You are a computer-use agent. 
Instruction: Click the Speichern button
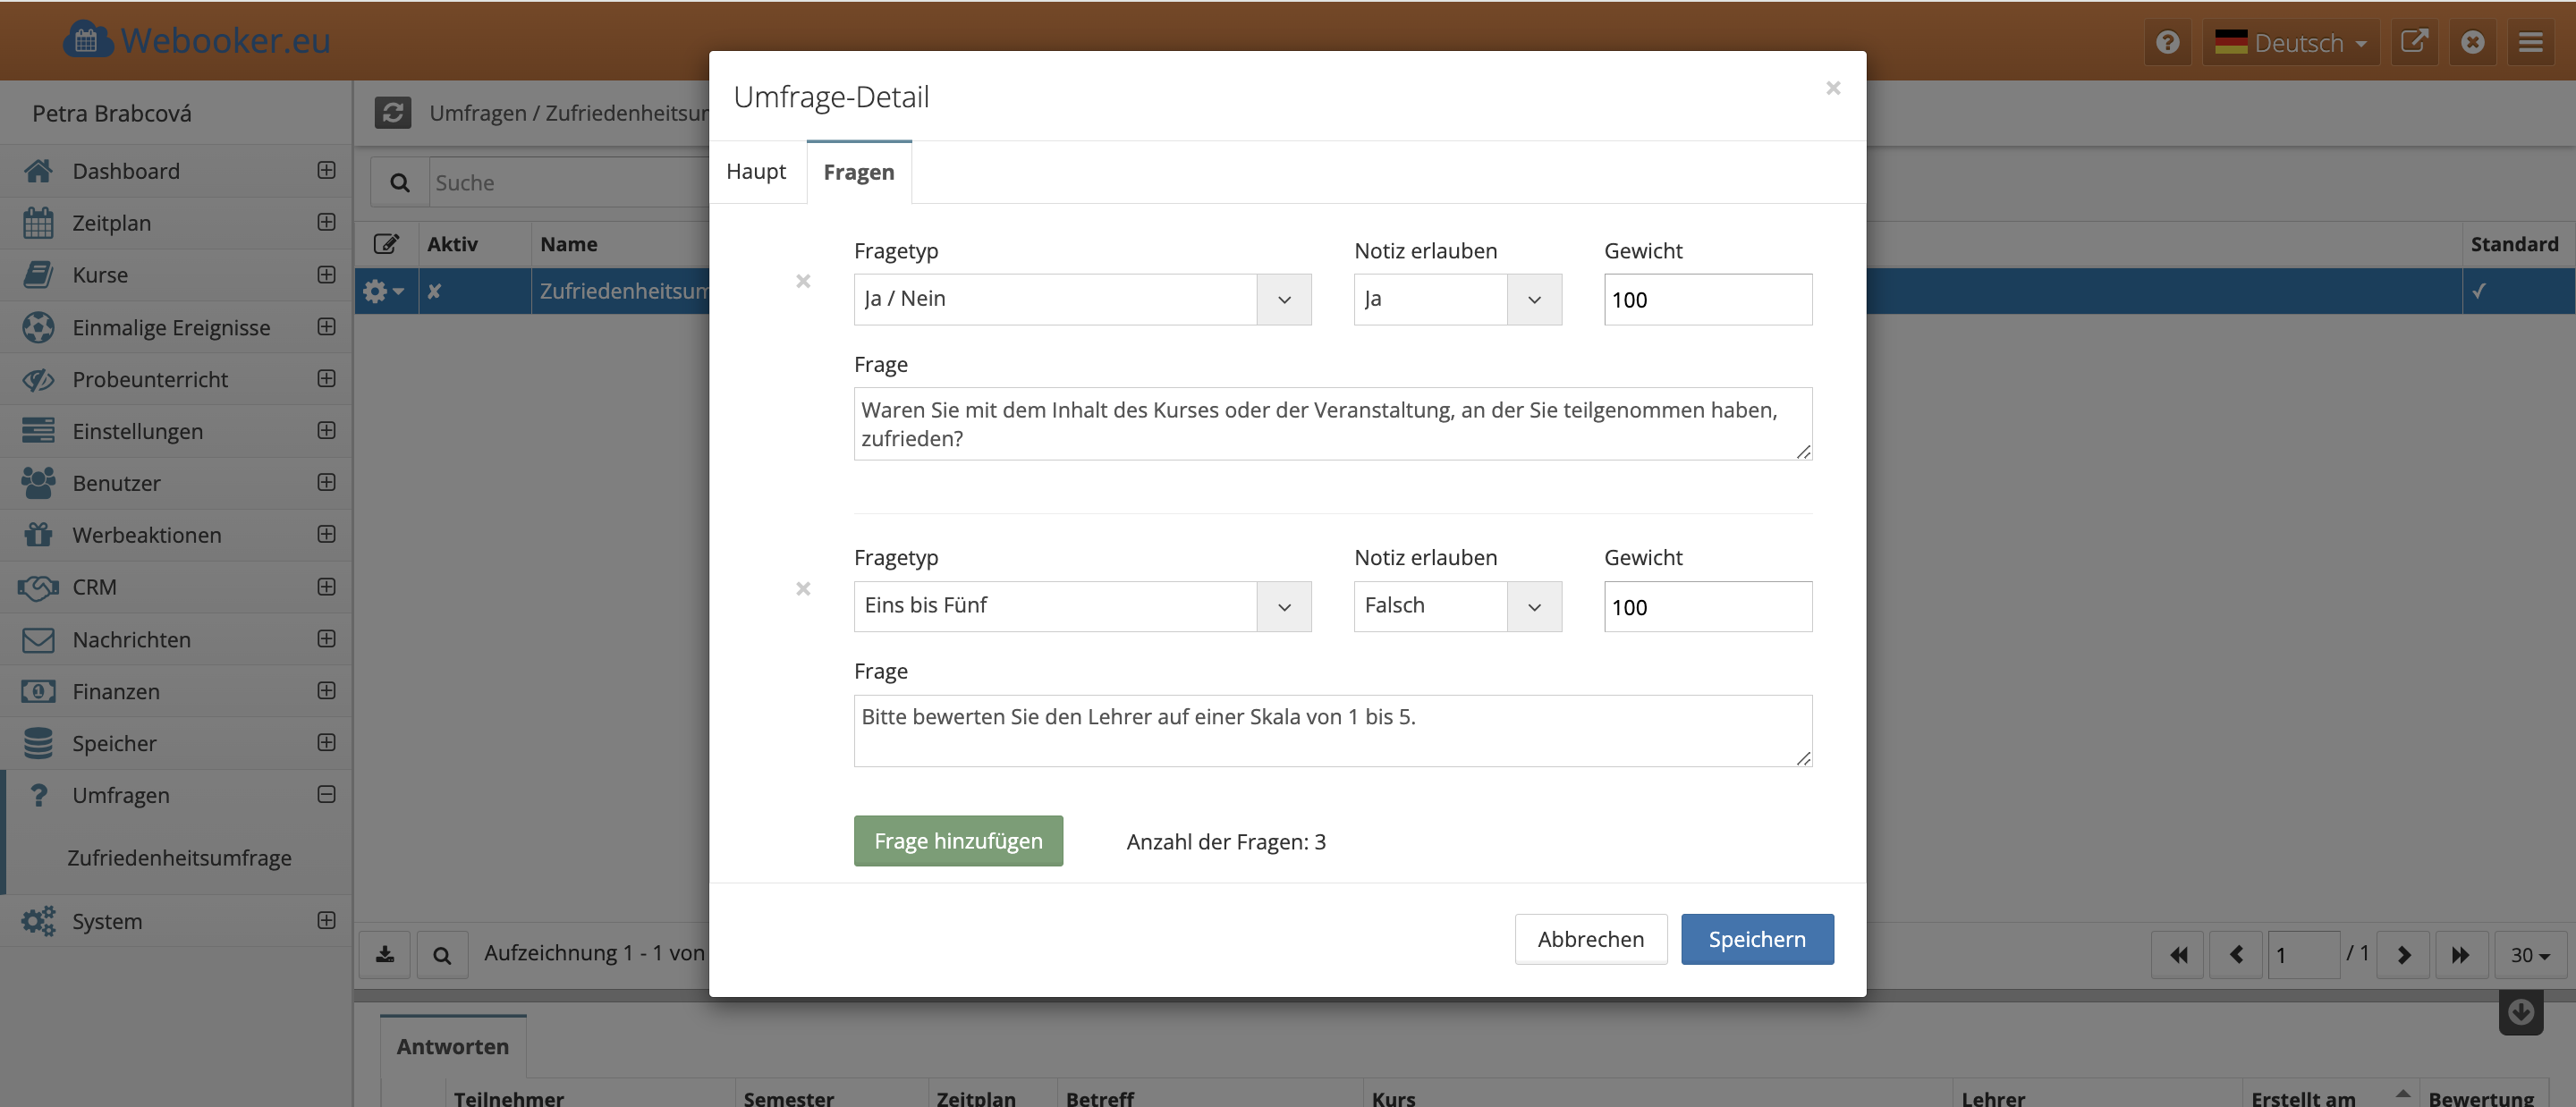[x=1757, y=939]
